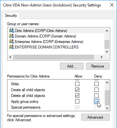Viewport: 117px width, 128px height.
Task: Uncheck Deny for Apply group policy
Action: (x=96, y=101)
